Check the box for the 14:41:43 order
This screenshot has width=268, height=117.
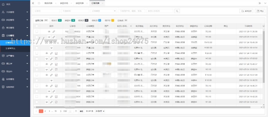coord(37,102)
